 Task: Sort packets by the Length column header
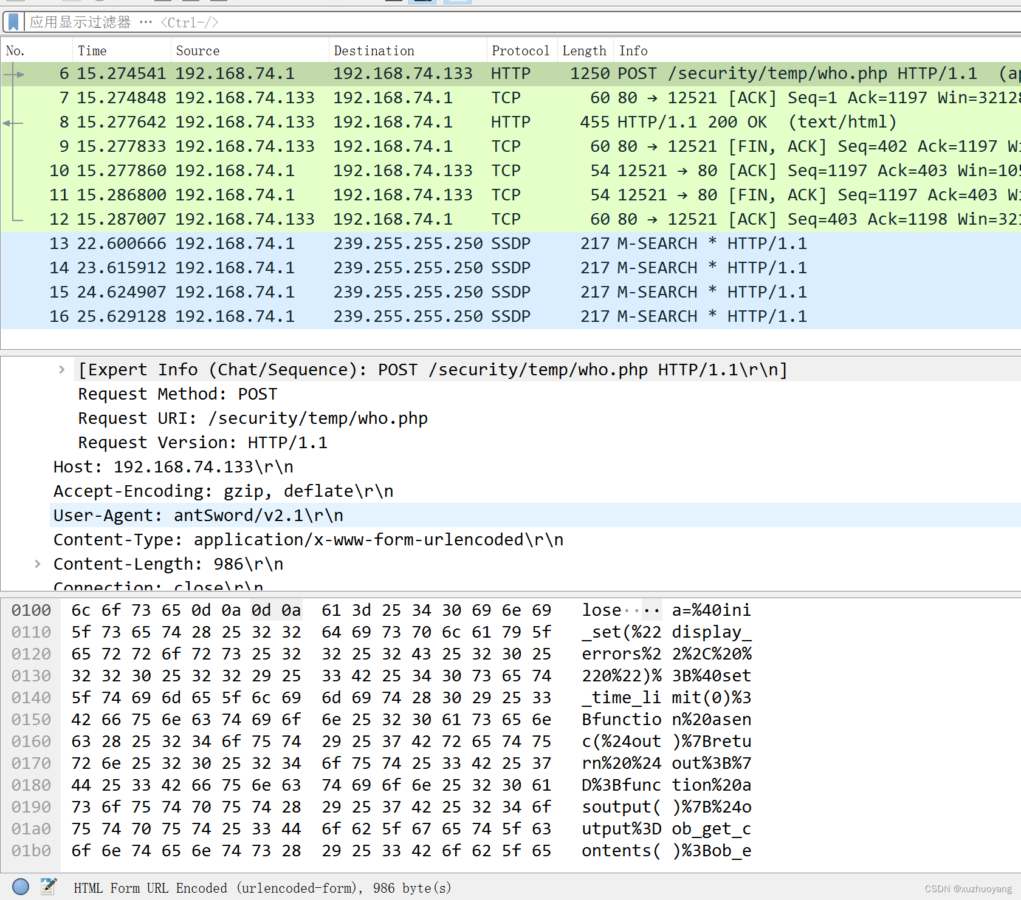pyautogui.click(x=585, y=51)
